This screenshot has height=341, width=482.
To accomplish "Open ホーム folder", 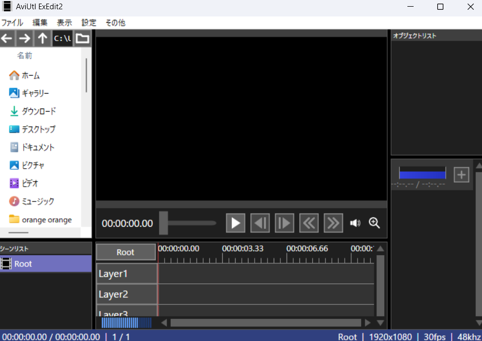I will (25, 75).
